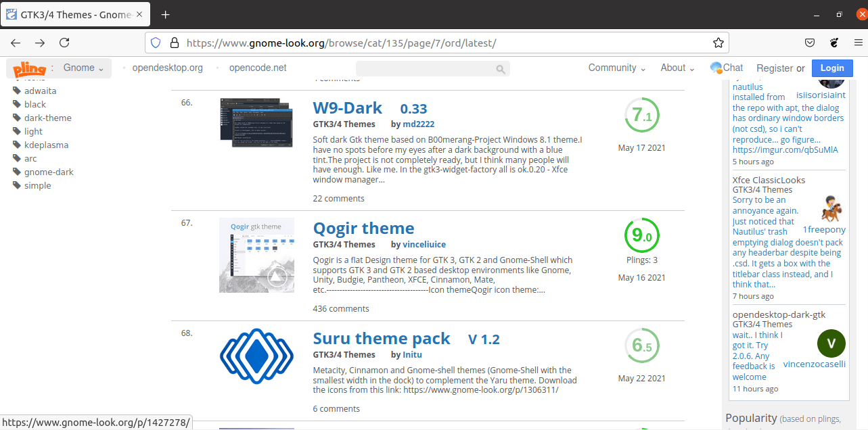Click the tag icon beside arc
The width and height of the screenshot is (868, 430).
17,158
